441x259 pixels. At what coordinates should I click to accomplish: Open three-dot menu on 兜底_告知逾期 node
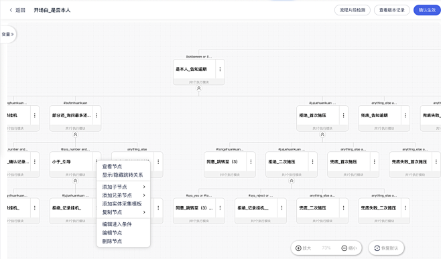405,116
